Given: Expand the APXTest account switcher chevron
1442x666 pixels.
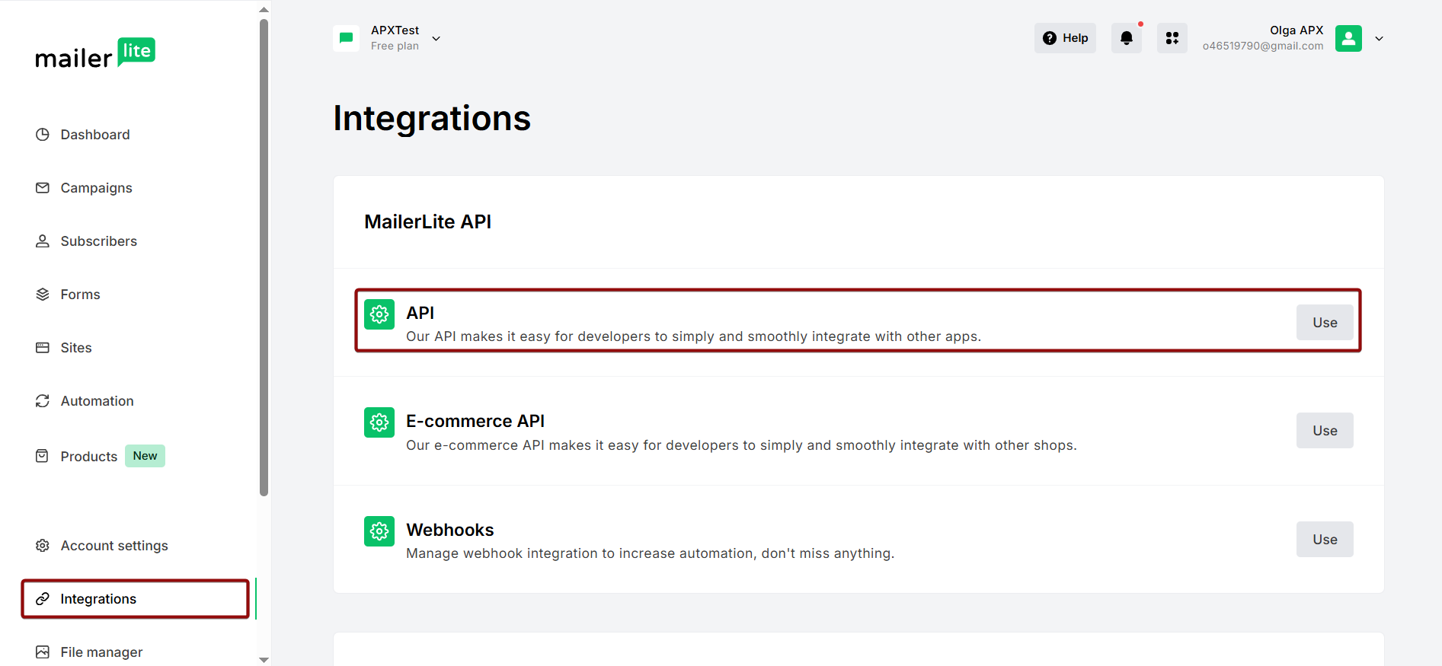Looking at the screenshot, I should coord(436,39).
